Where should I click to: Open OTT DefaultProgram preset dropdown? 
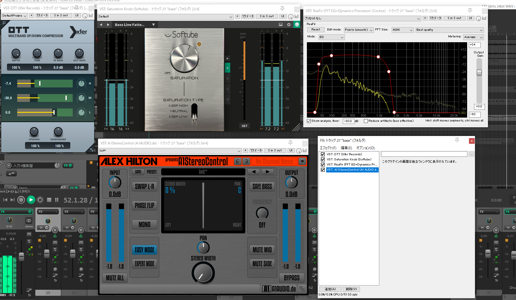pyautogui.click(x=14, y=16)
